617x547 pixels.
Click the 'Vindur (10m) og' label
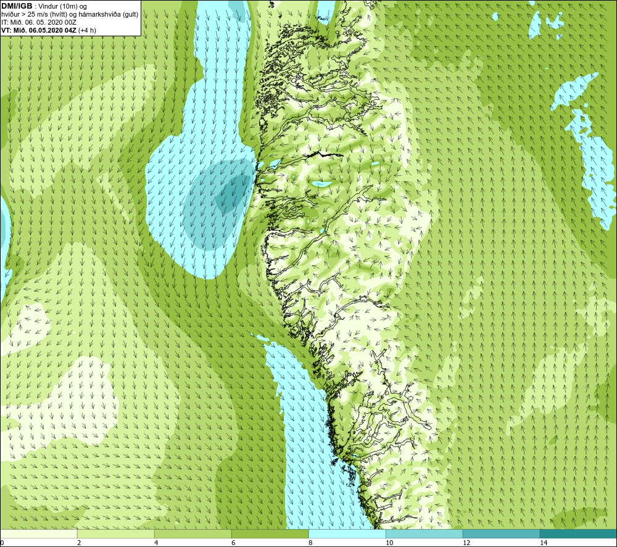(62, 7)
